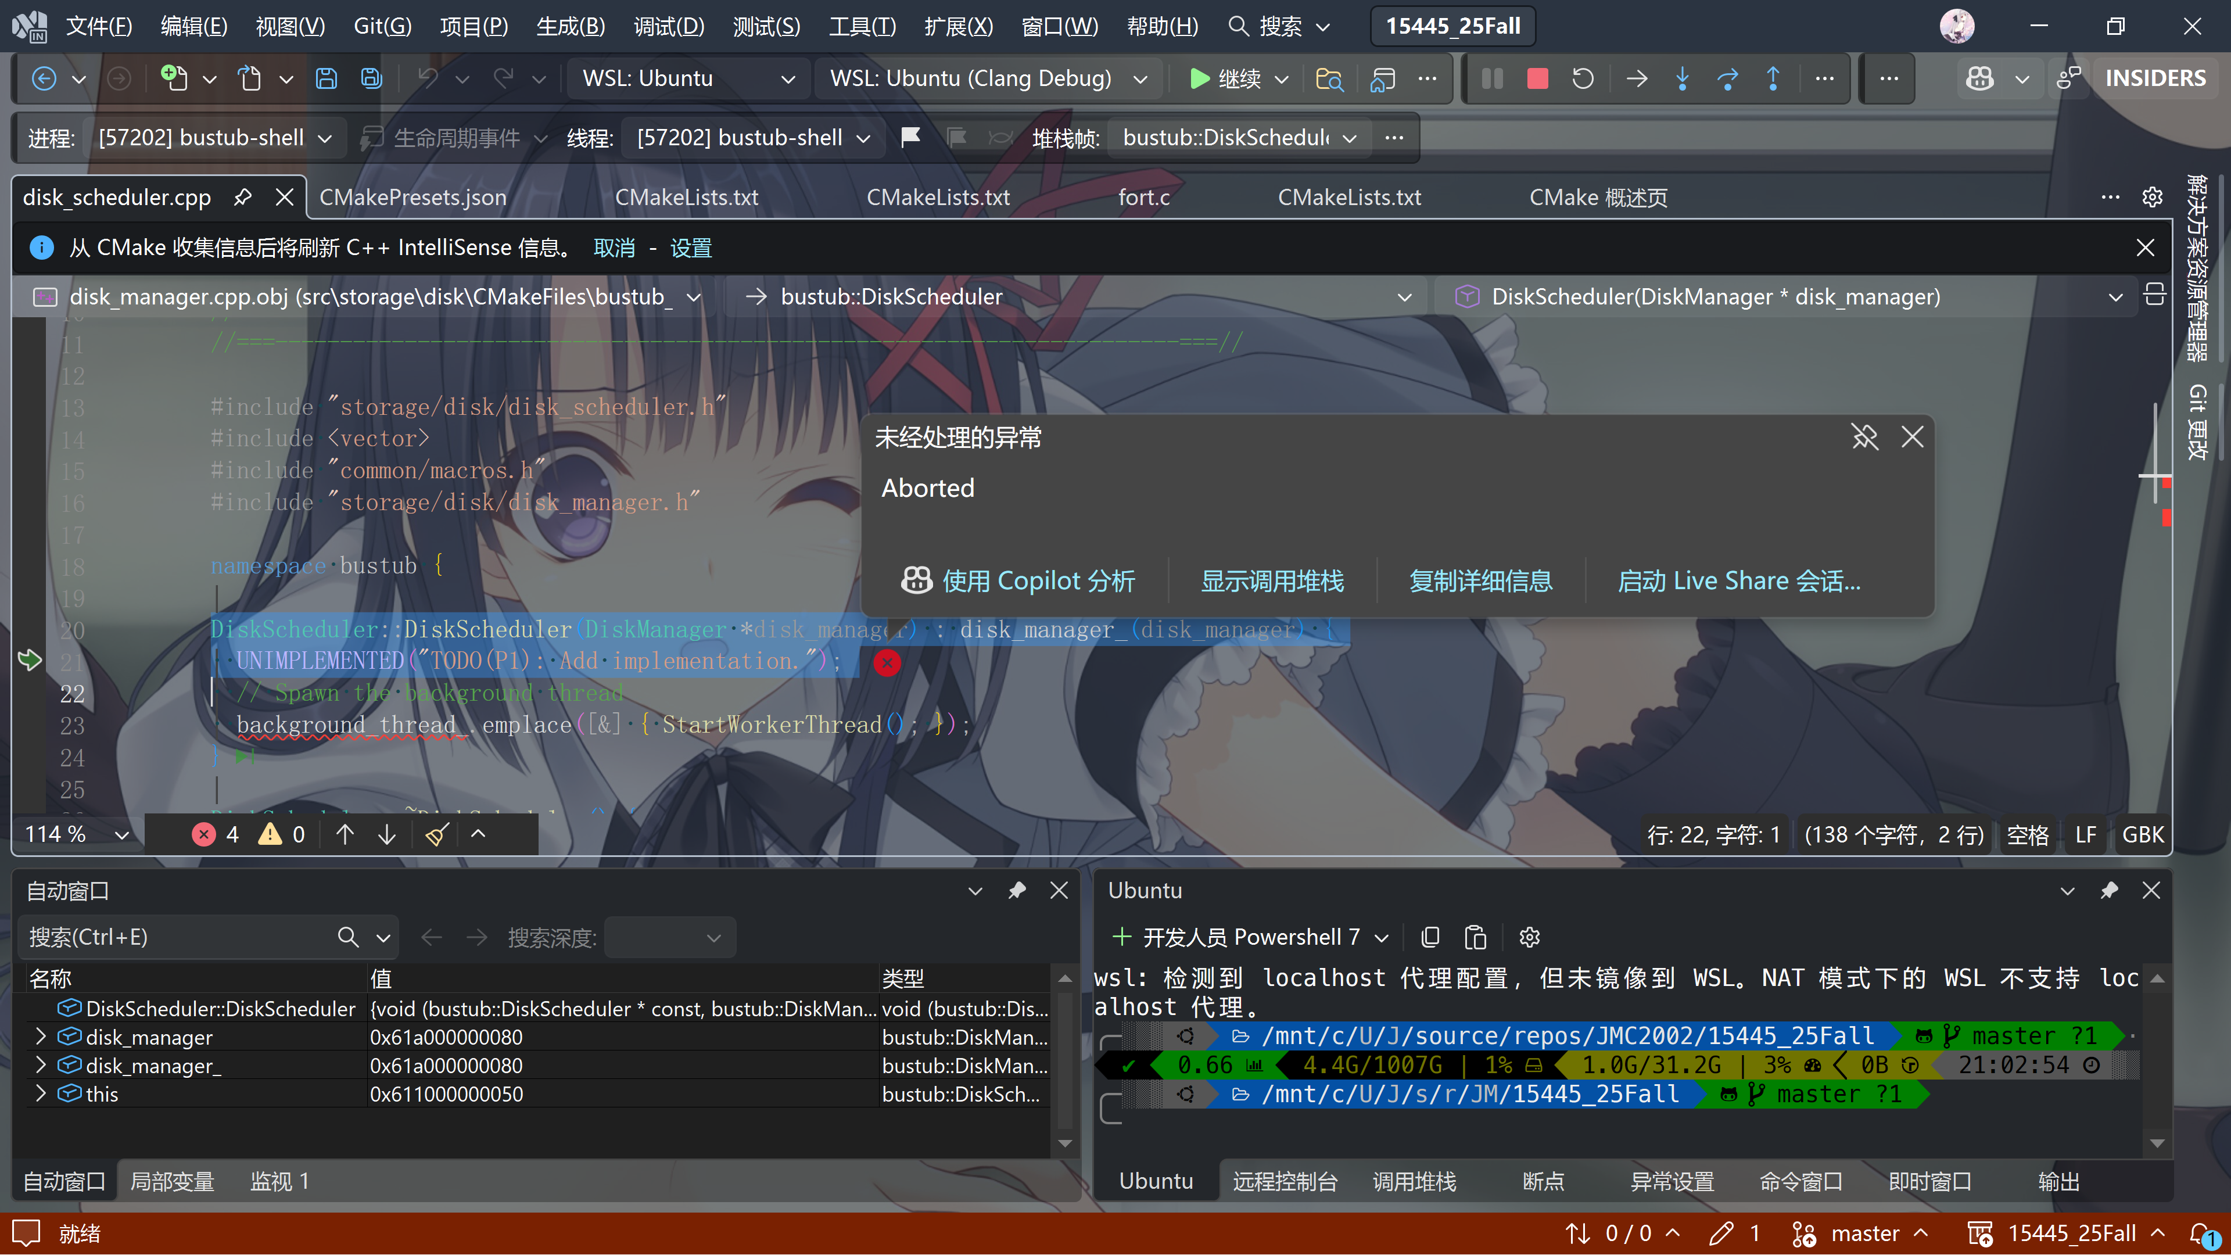Toggle pin on disk_scheduler.cpp tab

point(242,198)
